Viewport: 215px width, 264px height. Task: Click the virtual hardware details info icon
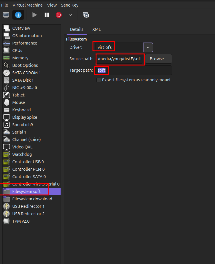coord(18,15)
